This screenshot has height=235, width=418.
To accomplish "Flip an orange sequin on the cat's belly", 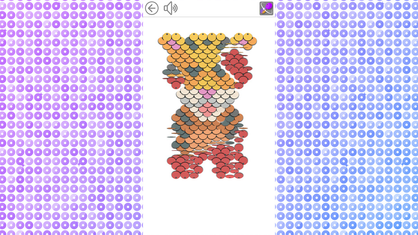I will tap(203, 127).
